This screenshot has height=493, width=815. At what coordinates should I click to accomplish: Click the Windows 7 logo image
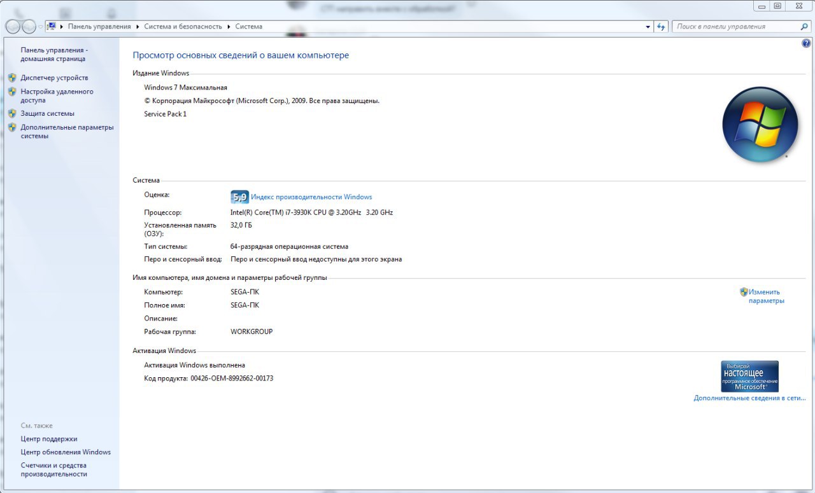760,124
